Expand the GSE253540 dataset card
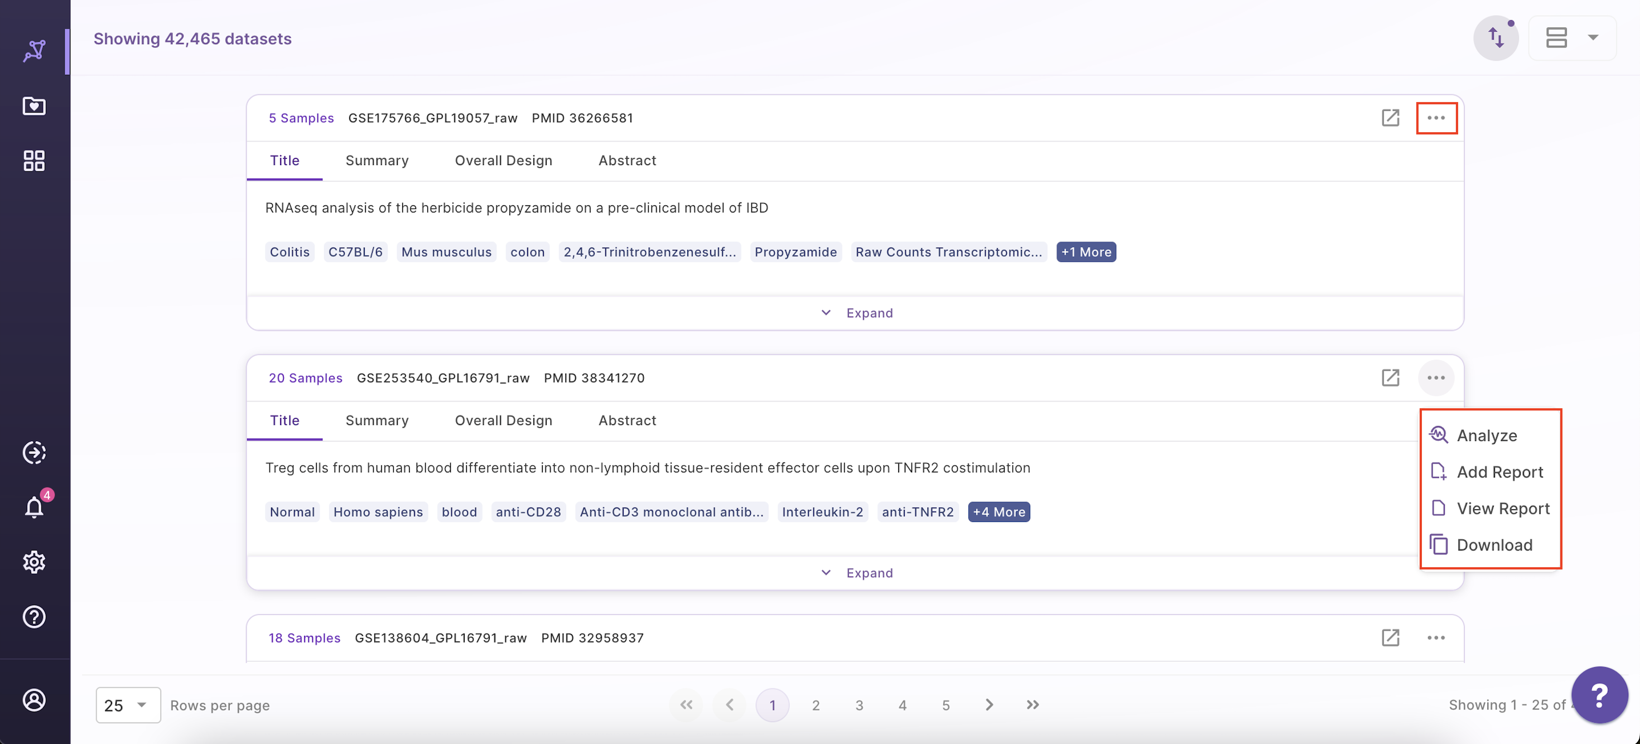Image resolution: width=1640 pixels, height=744 pixels. coord(856,573)
